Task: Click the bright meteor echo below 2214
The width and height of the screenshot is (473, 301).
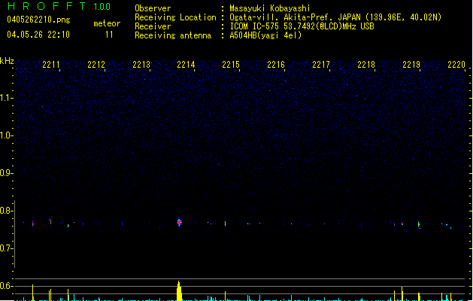Action: tap(179, 222)
